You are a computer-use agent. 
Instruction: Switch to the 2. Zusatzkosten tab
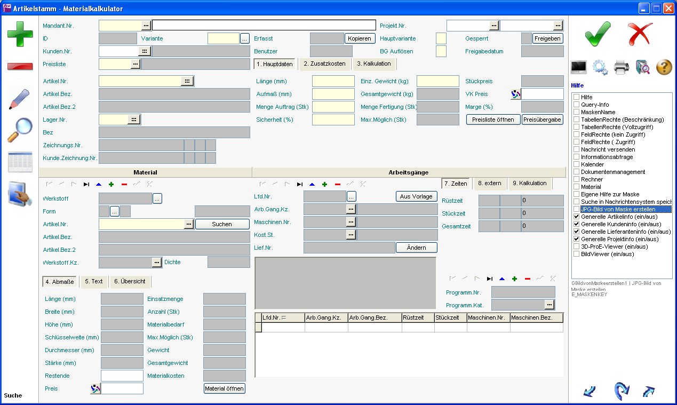(x=324, y=64)
